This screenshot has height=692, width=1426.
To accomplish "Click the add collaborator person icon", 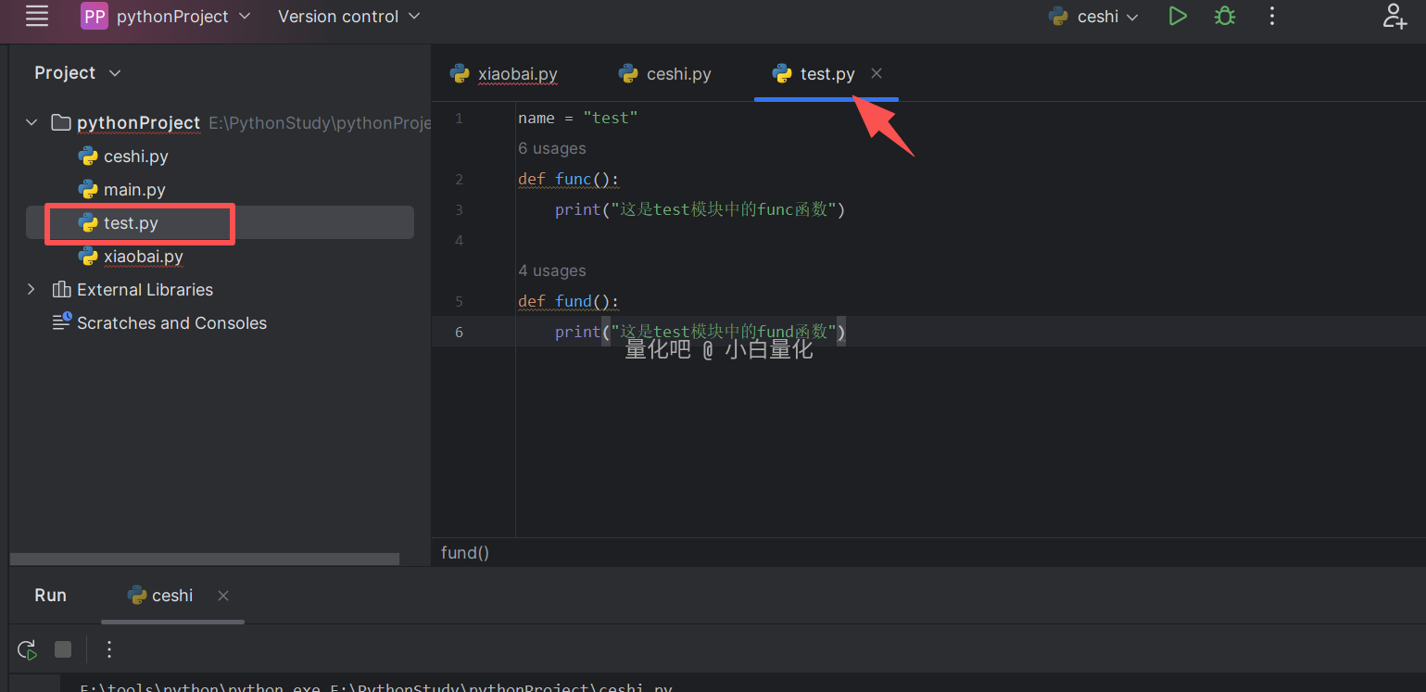I will tap(1394, 16).
